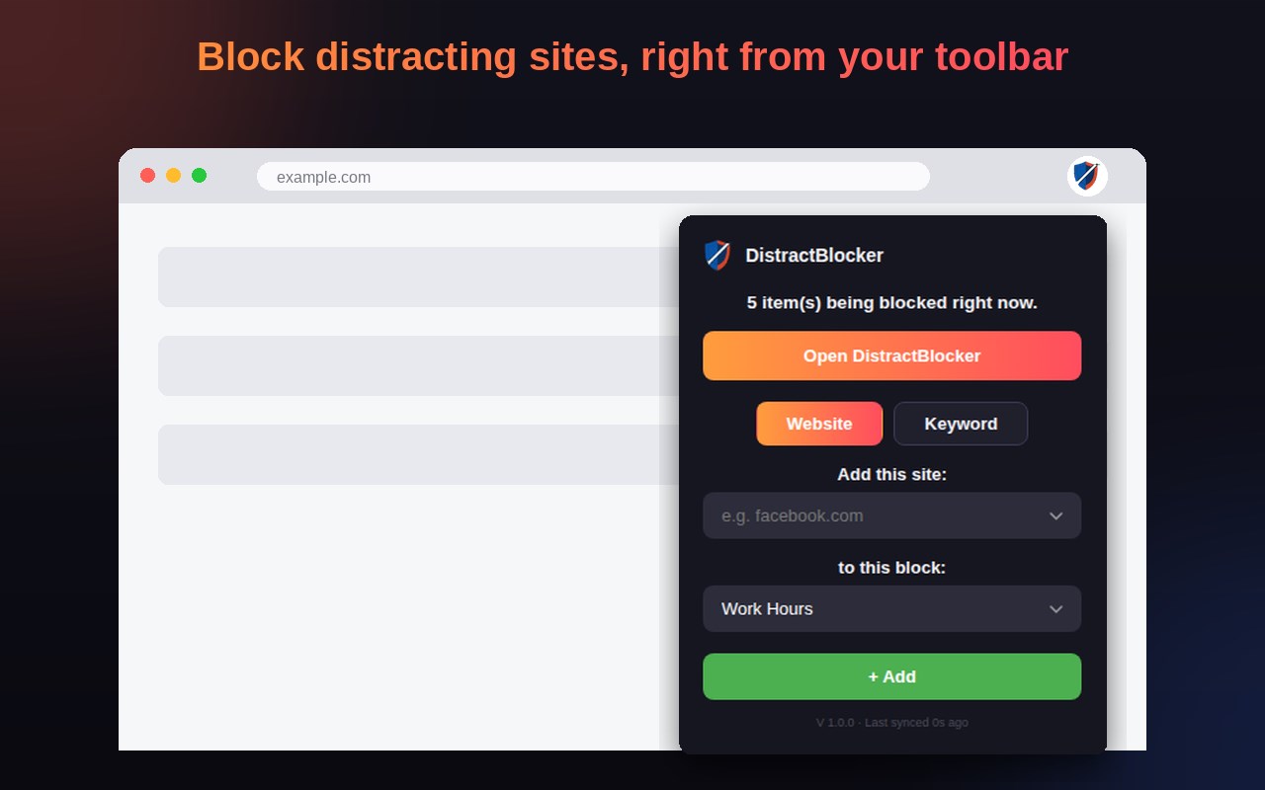Open DistractBlocker with the gradient button
Viewport: 1265px width, 790px height.
point(891,355)
